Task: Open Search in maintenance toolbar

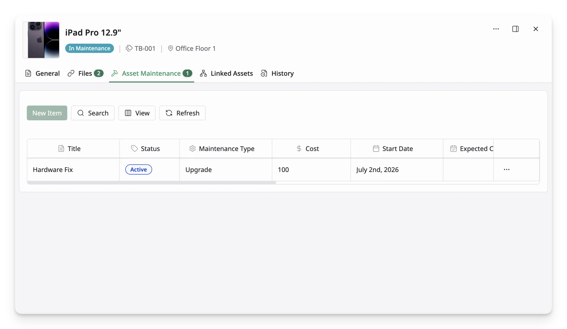Action: [x=93, y=113]
